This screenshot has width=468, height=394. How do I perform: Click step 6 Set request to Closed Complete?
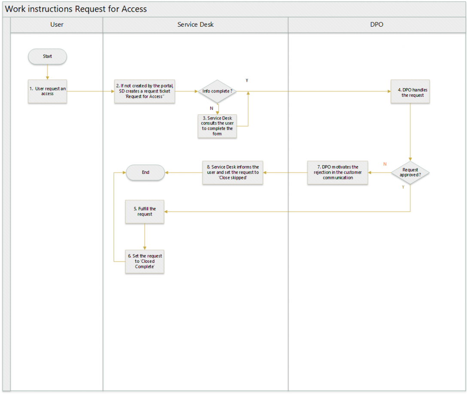click(145, 261)
